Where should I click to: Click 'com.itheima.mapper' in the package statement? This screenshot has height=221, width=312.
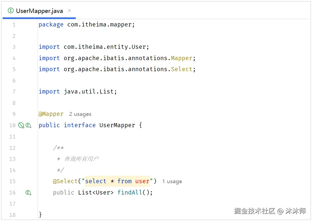(99, 25)
